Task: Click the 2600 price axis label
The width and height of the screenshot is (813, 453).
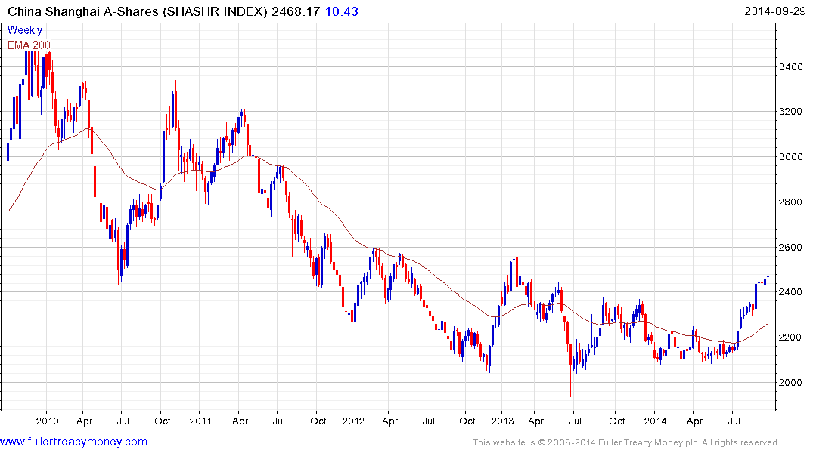Action: click(x=791, y=248)
